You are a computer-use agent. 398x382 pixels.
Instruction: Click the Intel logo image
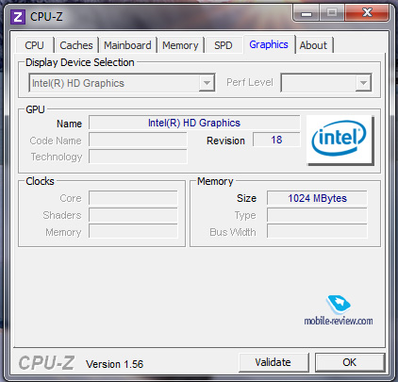coord(340,140)
